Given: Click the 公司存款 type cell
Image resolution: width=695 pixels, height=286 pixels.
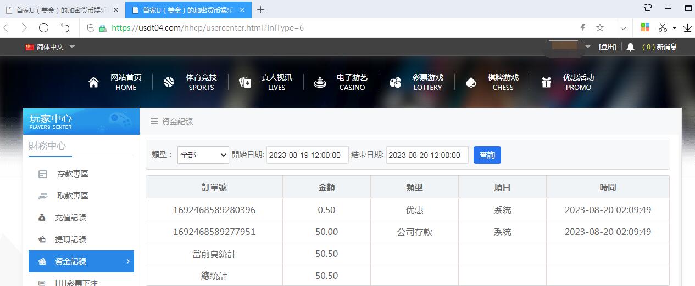Looking at the screenshot, I should 415,232.
